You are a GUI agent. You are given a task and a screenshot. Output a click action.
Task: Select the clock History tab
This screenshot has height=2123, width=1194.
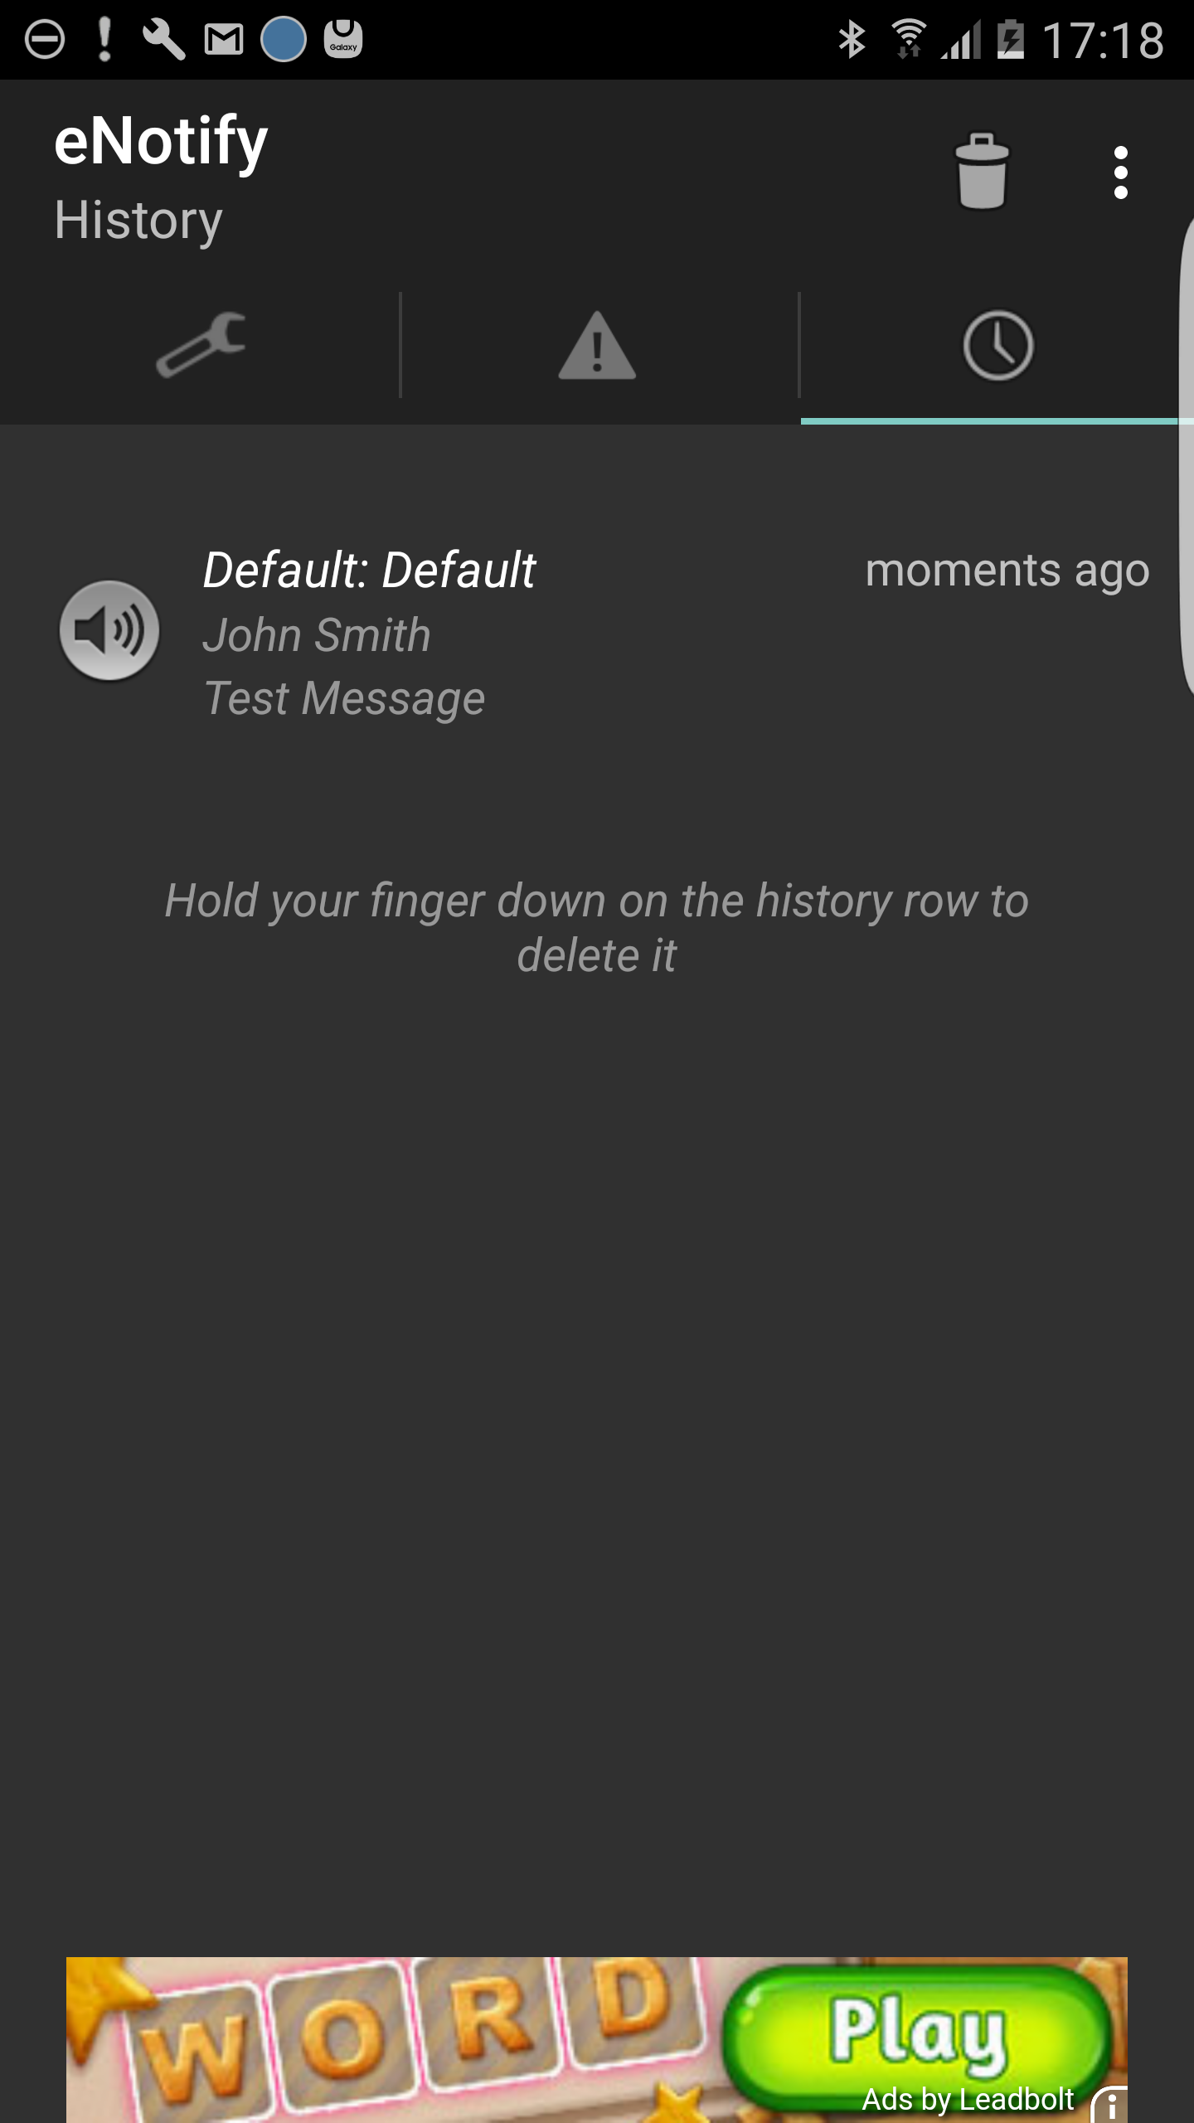997,345
